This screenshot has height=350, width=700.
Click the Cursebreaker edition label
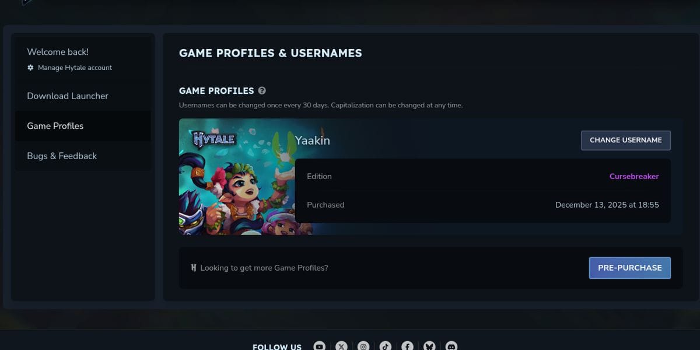point(634,176)
